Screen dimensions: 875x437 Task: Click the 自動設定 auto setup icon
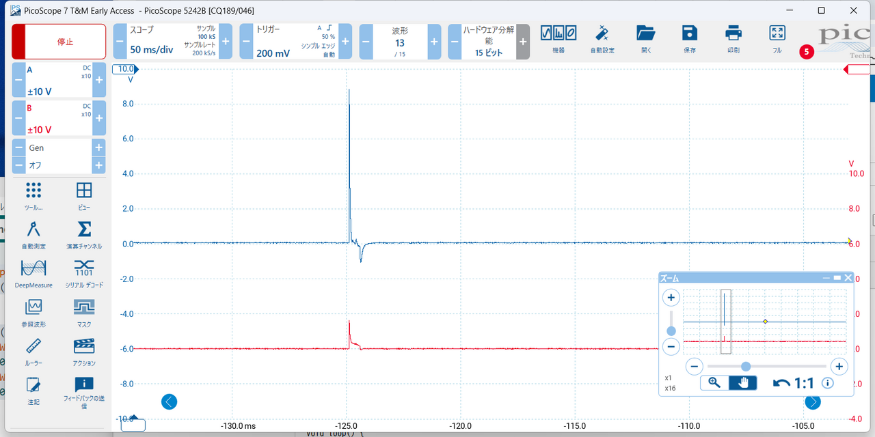(x=602, y=38)
